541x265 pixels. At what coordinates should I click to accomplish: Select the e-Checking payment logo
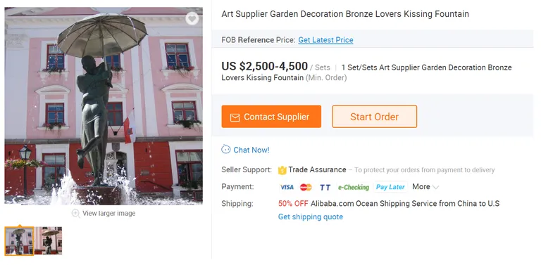pyautogui.click(x=354, y=187)
